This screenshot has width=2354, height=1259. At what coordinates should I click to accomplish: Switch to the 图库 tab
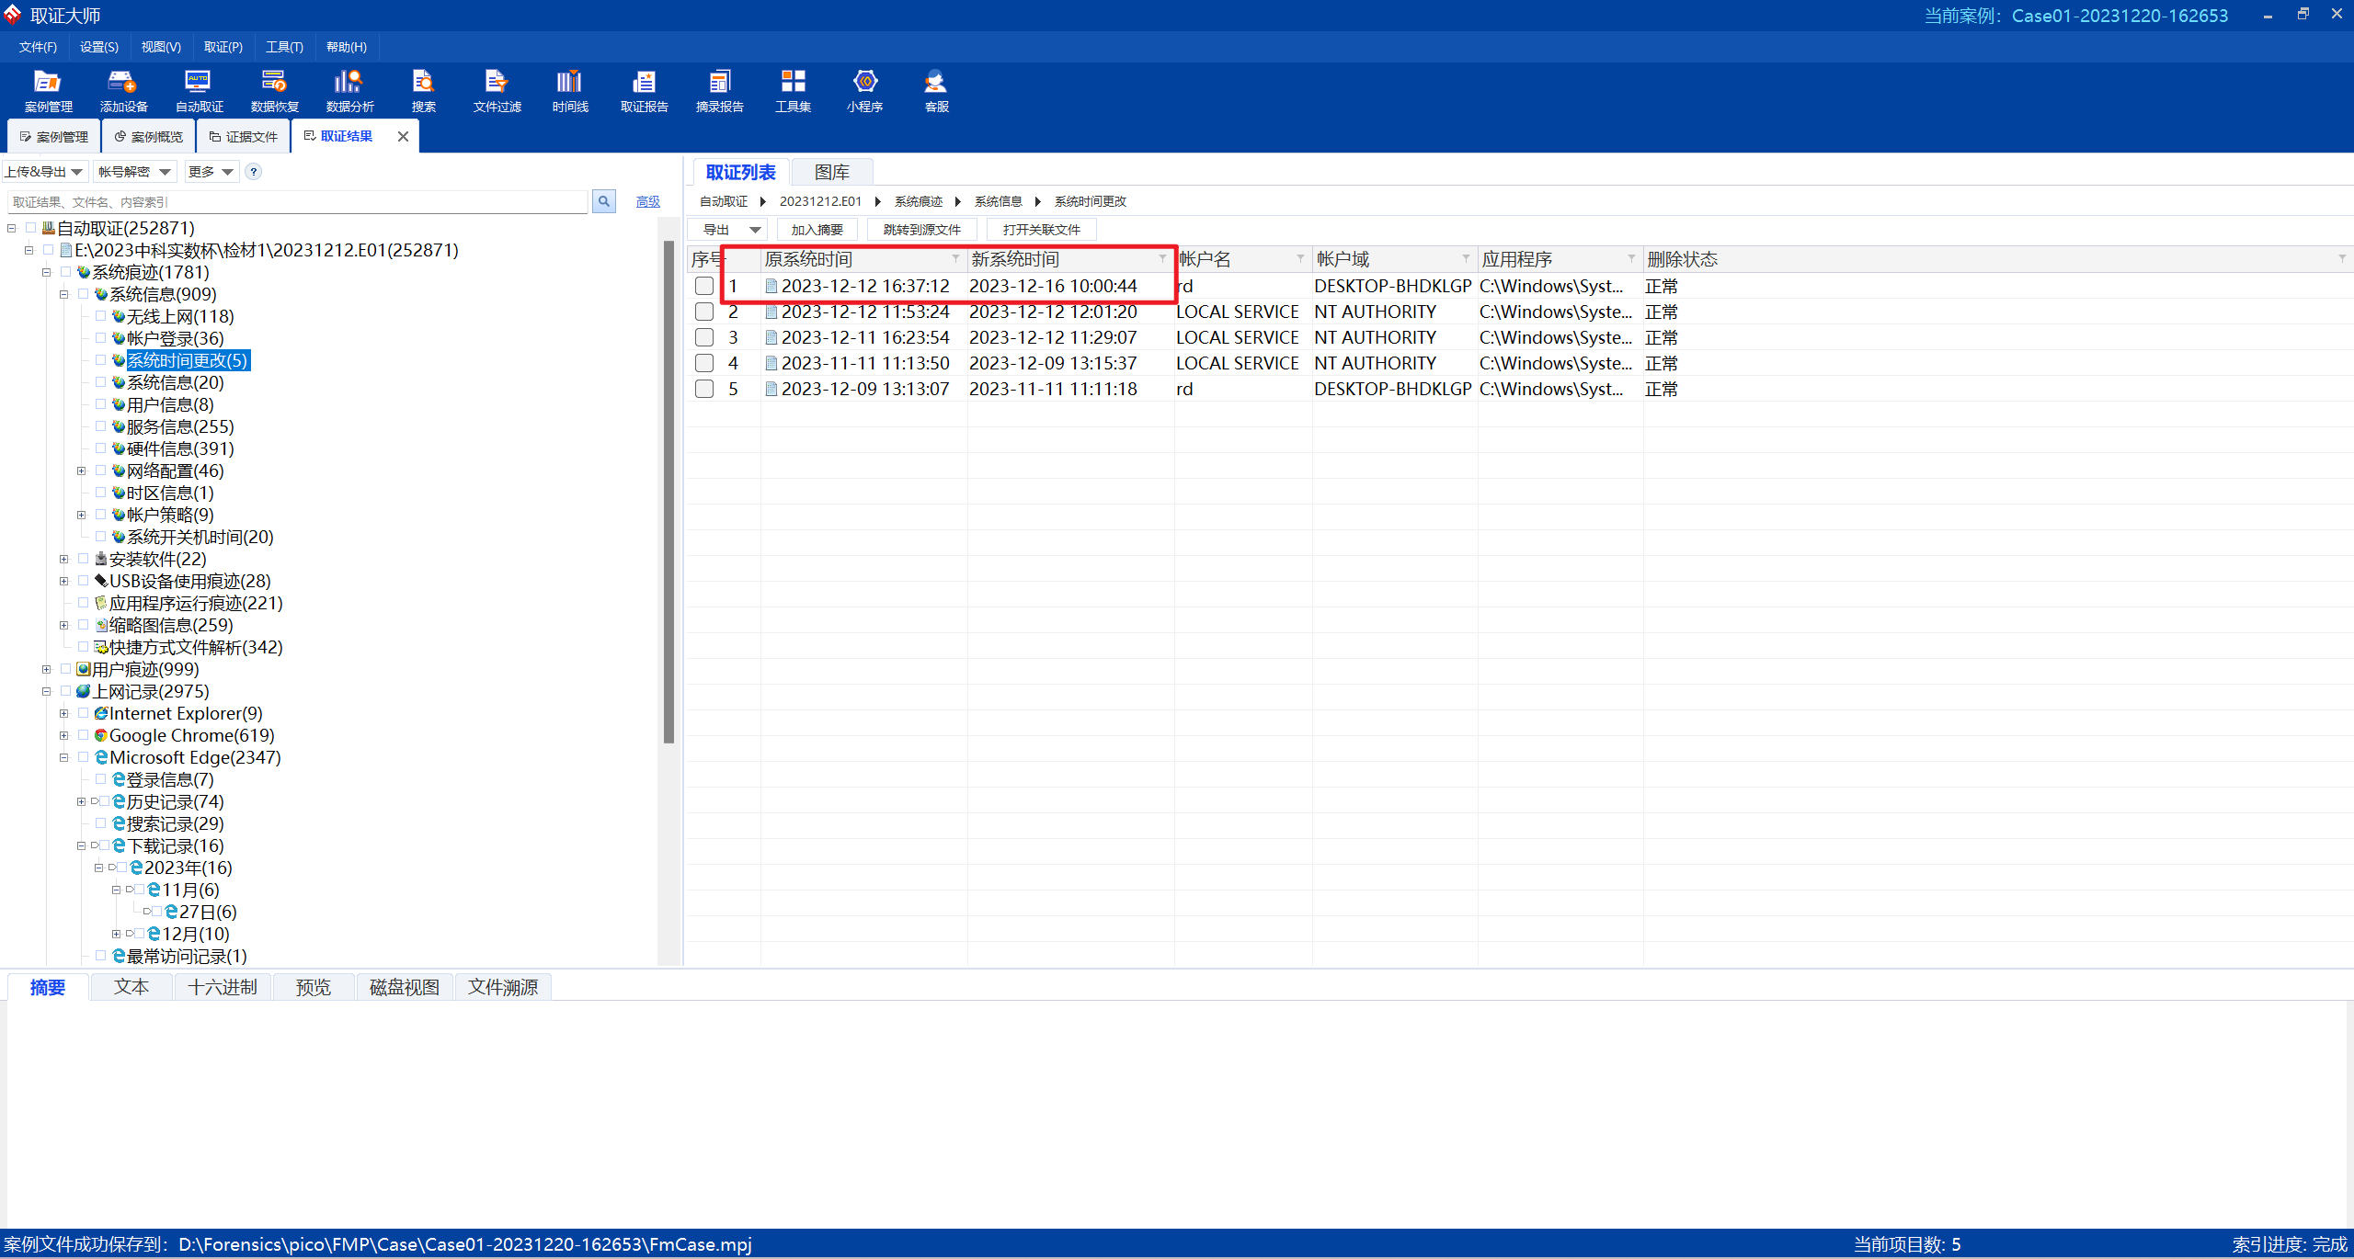pyautogui.click(x=832, y=172)
